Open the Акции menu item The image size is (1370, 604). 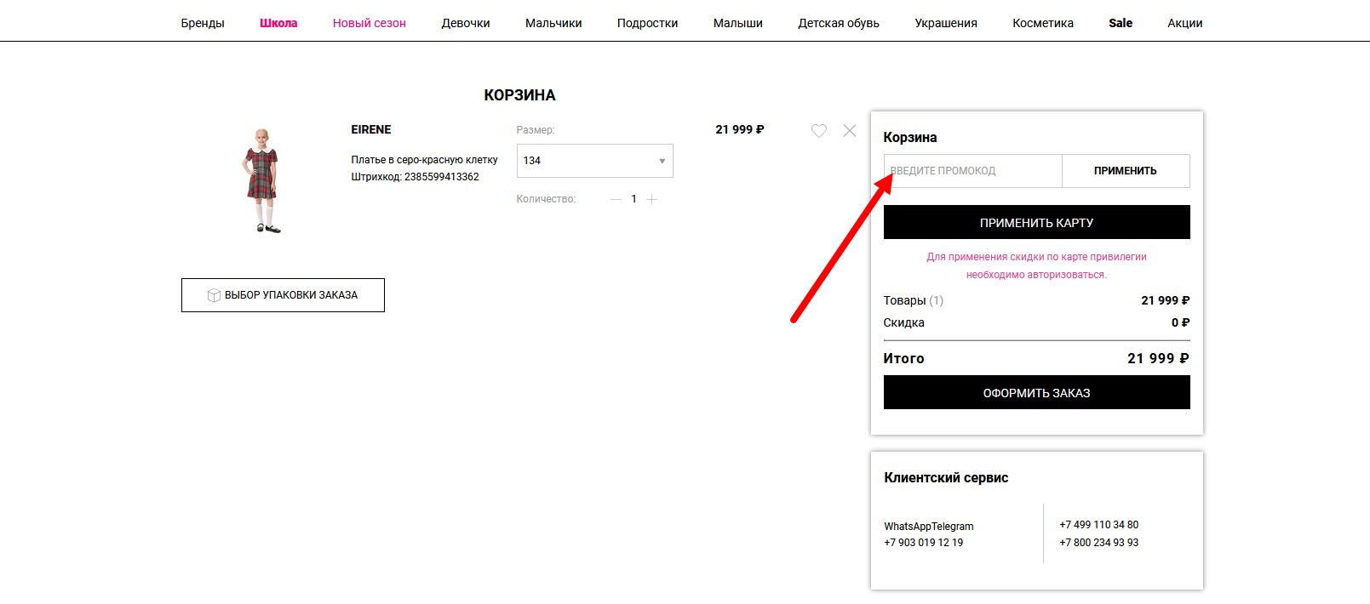click(x=1184, y=23)
